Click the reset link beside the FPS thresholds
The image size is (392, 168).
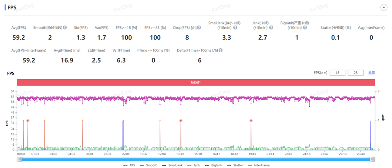[x=372, y=73]
